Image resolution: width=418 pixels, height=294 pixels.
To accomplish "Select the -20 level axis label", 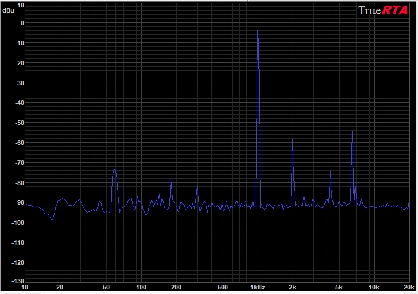I will [x=19, y=63].
